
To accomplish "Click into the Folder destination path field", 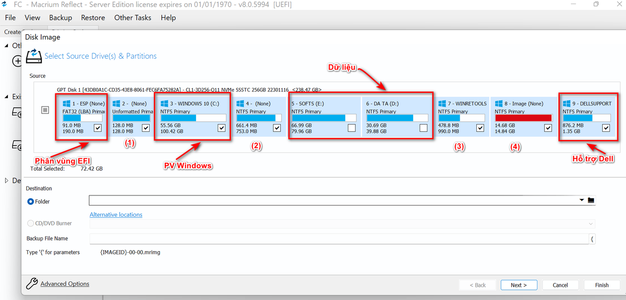I will pos(333,200).
